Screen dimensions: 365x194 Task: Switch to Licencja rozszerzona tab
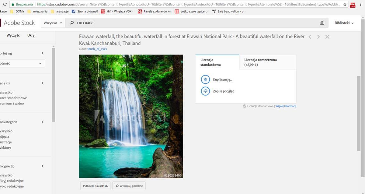click(x=267, y=62)
